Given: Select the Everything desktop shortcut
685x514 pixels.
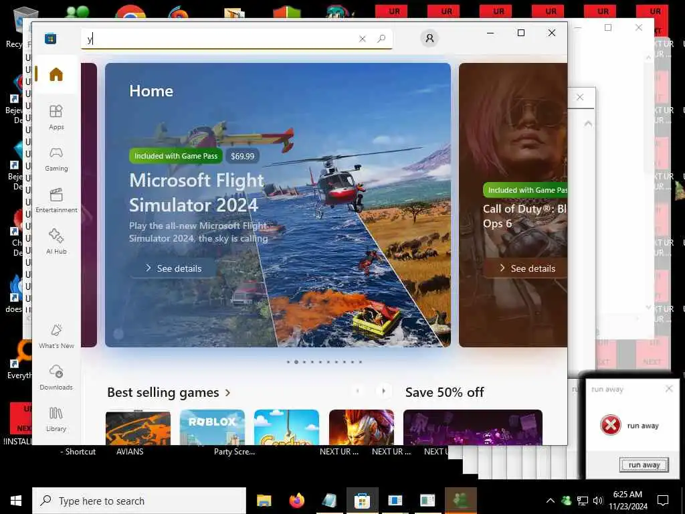Looking at the screenshot, I should (x=18, y=359).
